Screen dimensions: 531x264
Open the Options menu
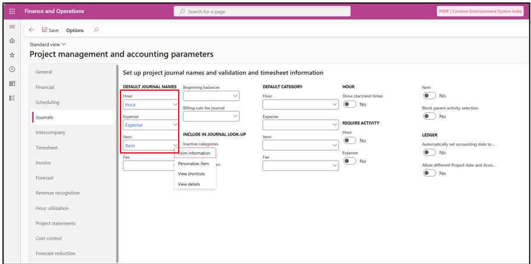click(x=75, y=30)
